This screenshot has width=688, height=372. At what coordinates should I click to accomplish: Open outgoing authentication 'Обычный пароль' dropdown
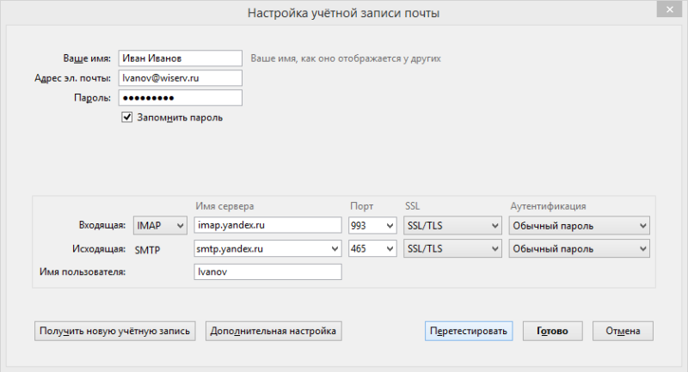tap(578, 248)
